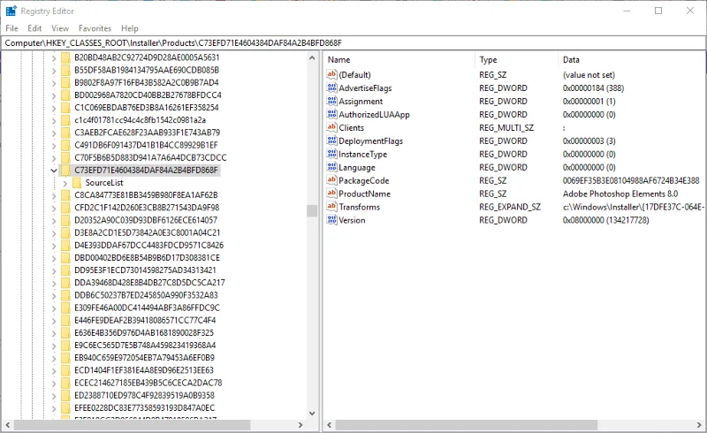The image size is (707, 433).
Task: Click the Version DWORD value icon
Action: pyautogui.click(x=332, y=220)
